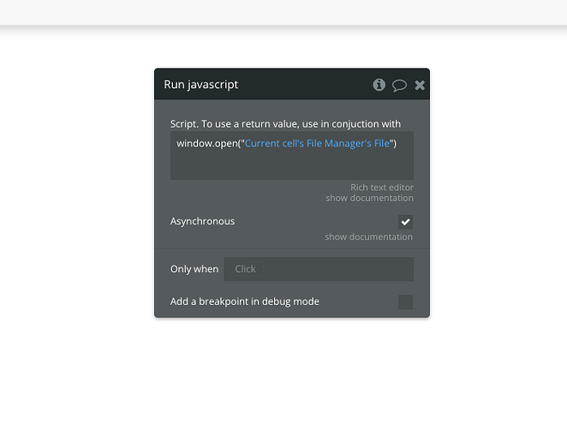
Task: Click the Asynchronous label text
Action: click(202, 222)
